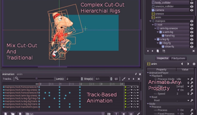Collapse the Playback property section
The image size is (197, 115).
(x=150, y=76)
